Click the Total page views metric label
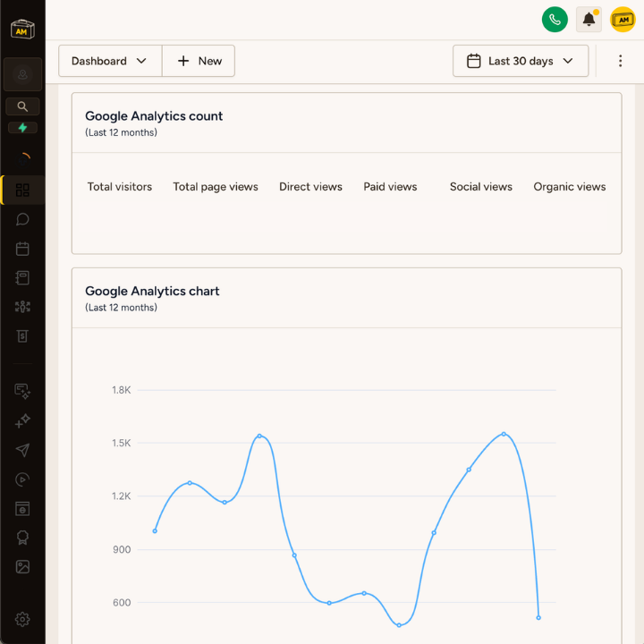The image size is (644, 644). pos(216,187)
